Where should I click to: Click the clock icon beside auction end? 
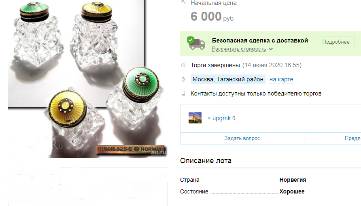click(x=183, y=65)
